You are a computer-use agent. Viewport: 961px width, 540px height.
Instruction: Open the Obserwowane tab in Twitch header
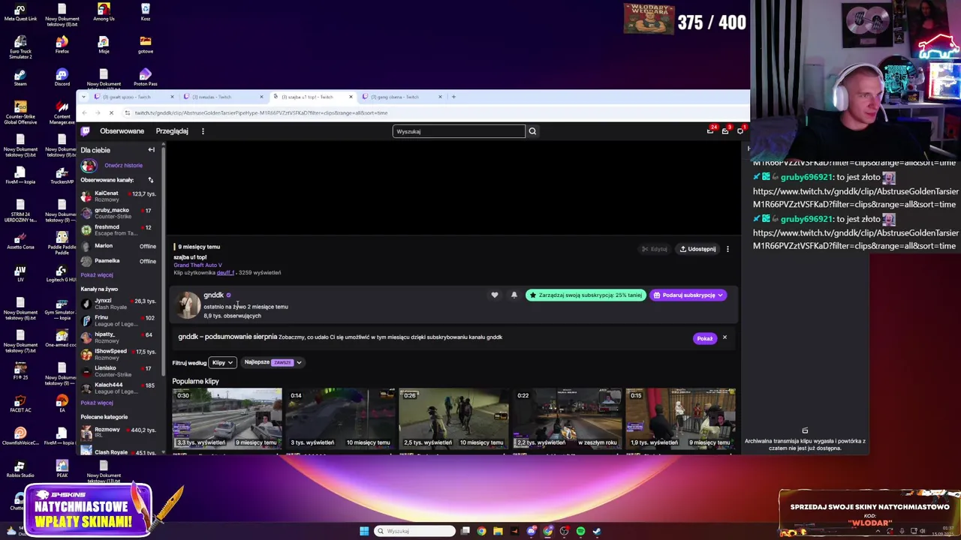pyautogui.click(x=122, y=131)
